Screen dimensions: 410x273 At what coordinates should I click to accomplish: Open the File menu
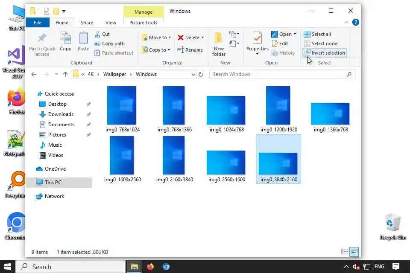(38, 23)
